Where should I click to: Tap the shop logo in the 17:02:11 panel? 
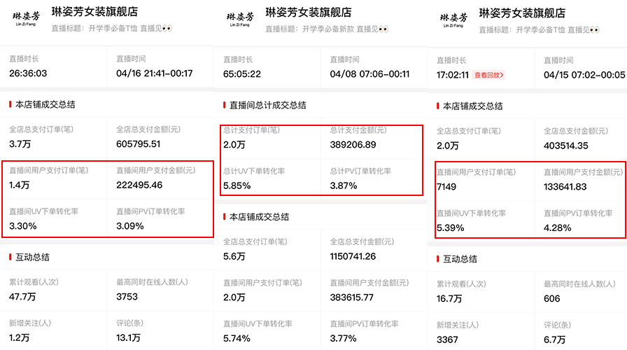coord(453,20)
